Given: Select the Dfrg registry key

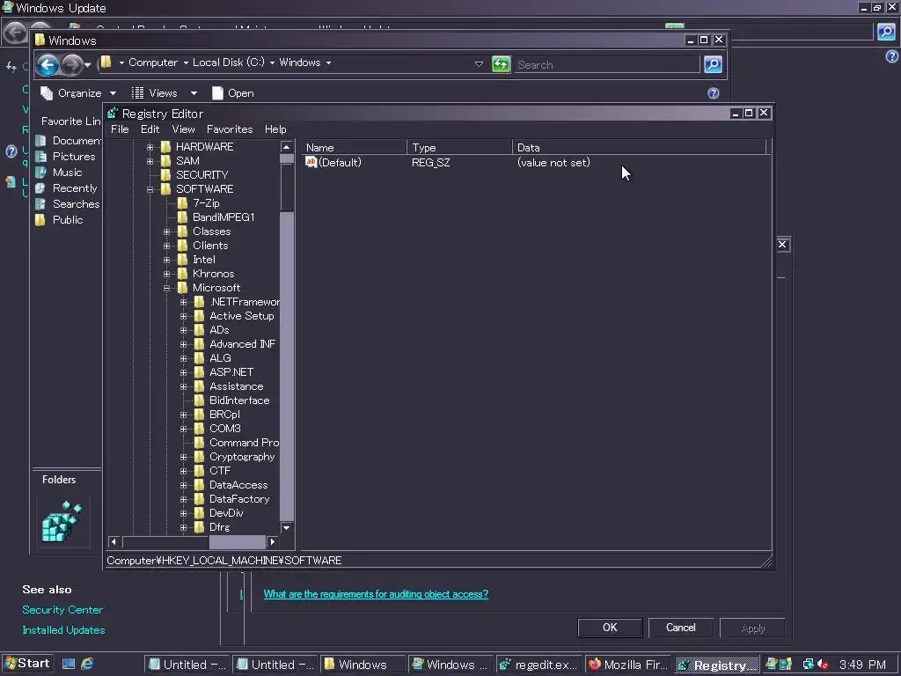Looking at the screenshot, I should [219, 527].
